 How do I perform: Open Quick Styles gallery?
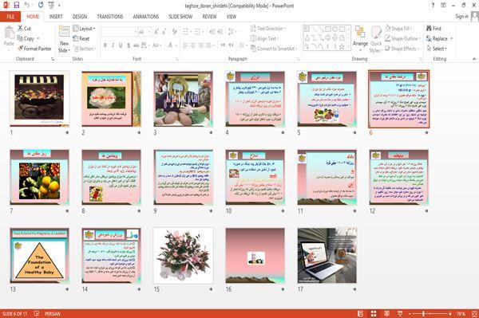[376, 39]
